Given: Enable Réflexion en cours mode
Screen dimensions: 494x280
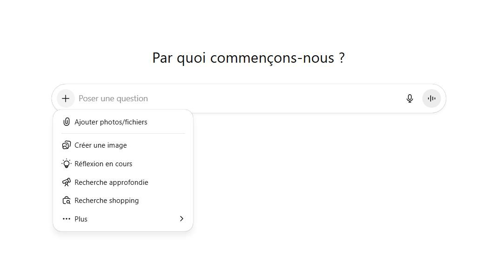Looking at the screenshot, I should tap(103, 163).
